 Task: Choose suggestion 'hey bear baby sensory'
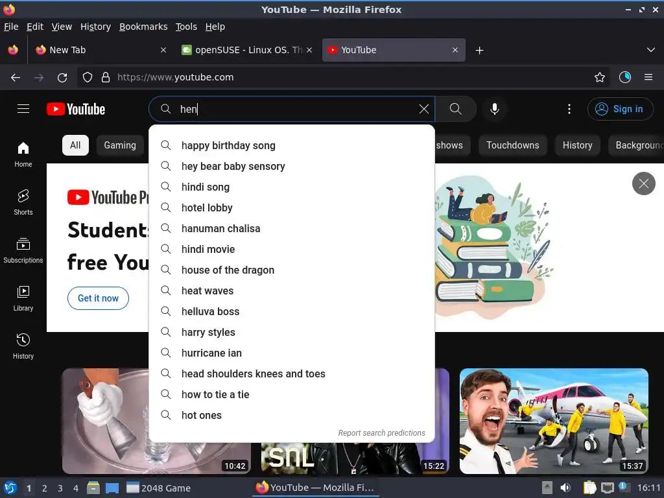coord(292,167)
